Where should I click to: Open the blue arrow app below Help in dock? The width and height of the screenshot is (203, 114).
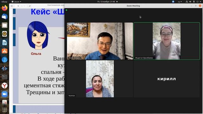[4, 68]
